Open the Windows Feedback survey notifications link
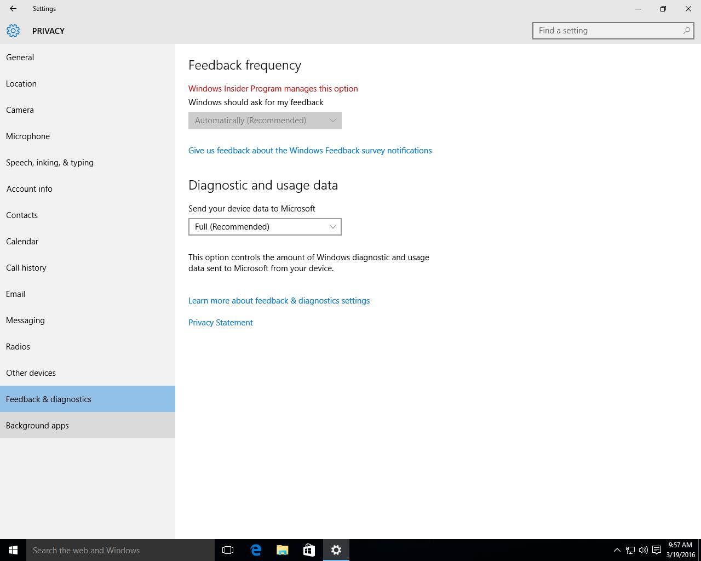Viewport: 701px width, 561px height. click(x=310, y=151)
